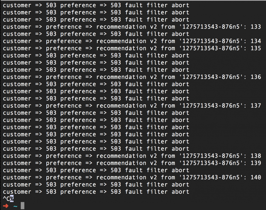This screenshot has width=266, height=210.
Task: Click the response count 137
Action: point(256,106)
